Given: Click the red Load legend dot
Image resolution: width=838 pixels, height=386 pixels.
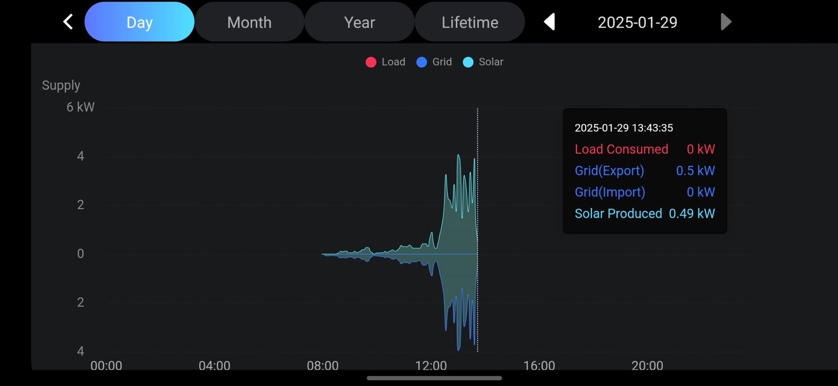Looking at the screenshot, I should (x=371, y=62).
